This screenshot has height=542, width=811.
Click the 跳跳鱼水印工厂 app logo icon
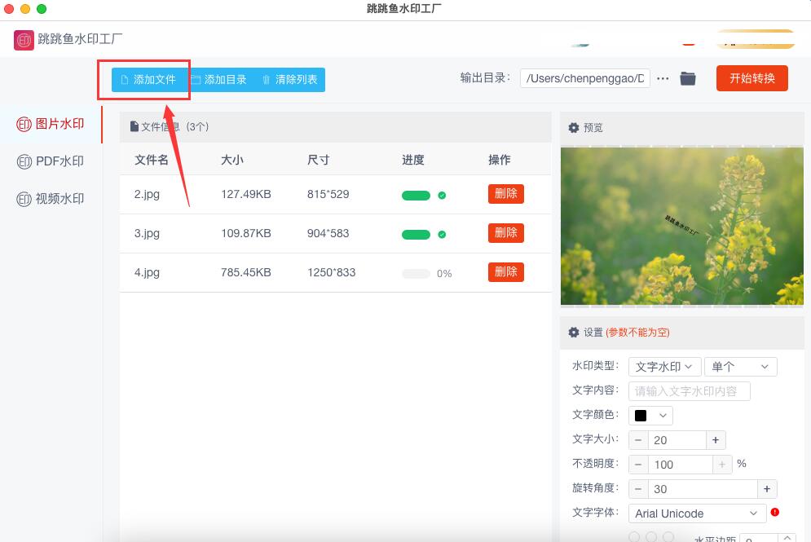(24, 40)
